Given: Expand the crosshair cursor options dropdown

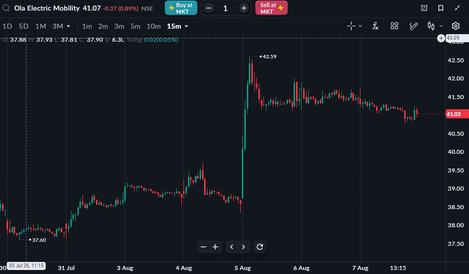Looking at the screenshot, I should pos(360,26).
